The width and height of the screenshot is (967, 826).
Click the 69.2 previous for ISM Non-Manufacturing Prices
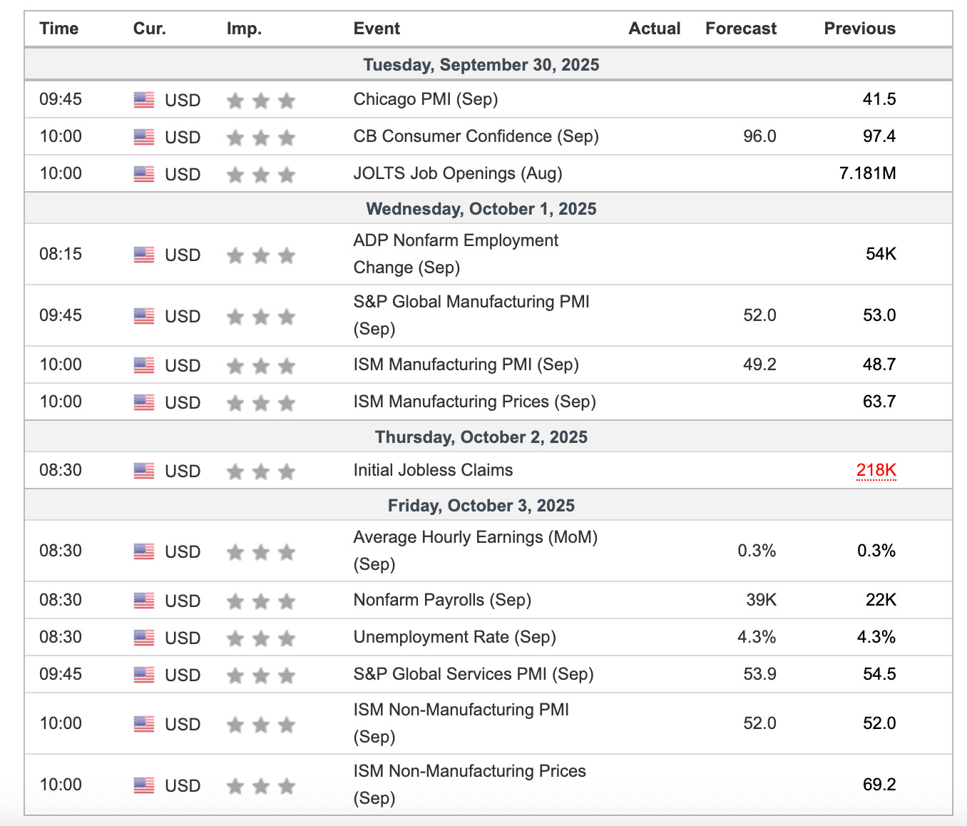coord(879,785)
